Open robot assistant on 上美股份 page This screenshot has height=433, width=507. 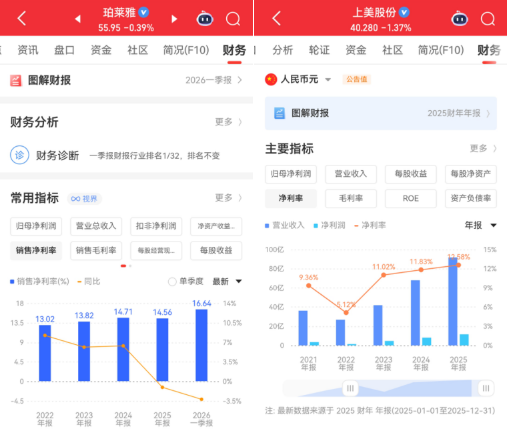point(460,19)
